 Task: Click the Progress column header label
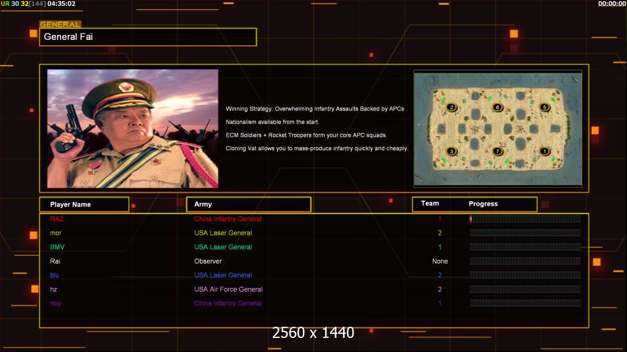[483, 204]
